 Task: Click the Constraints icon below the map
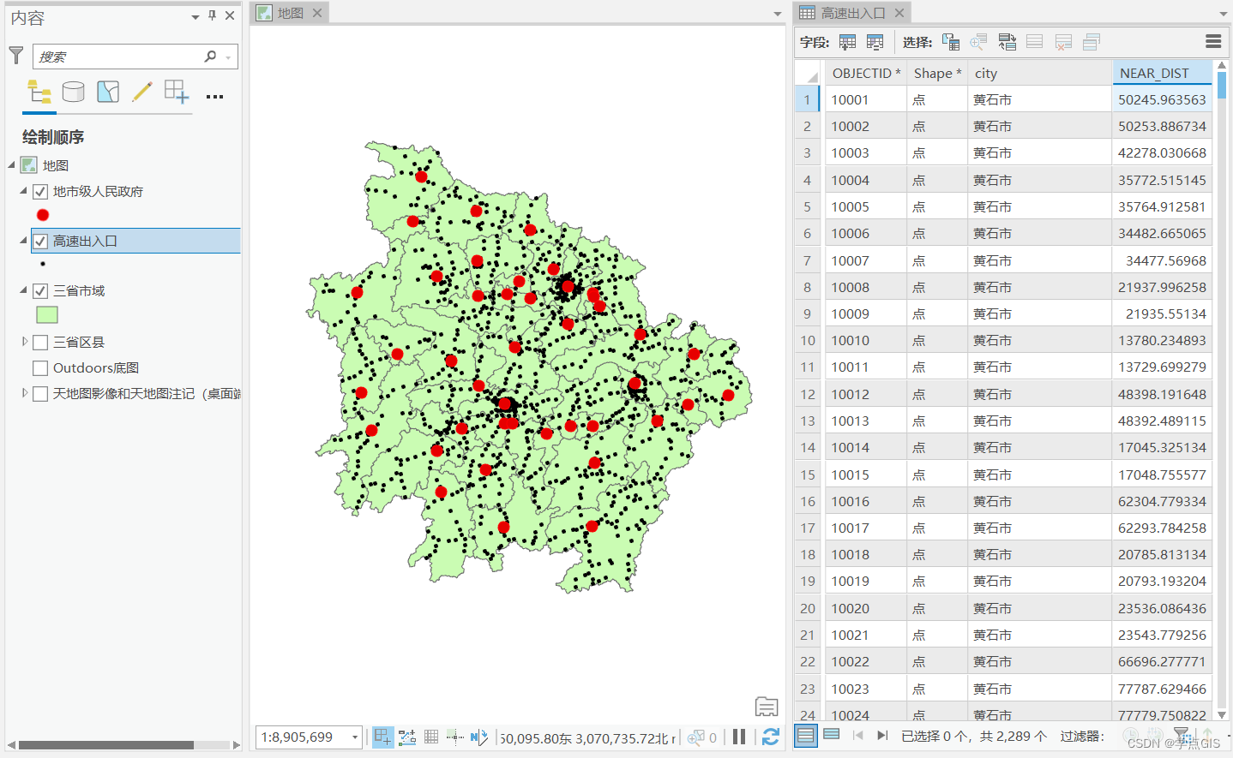tap(407, 737)
